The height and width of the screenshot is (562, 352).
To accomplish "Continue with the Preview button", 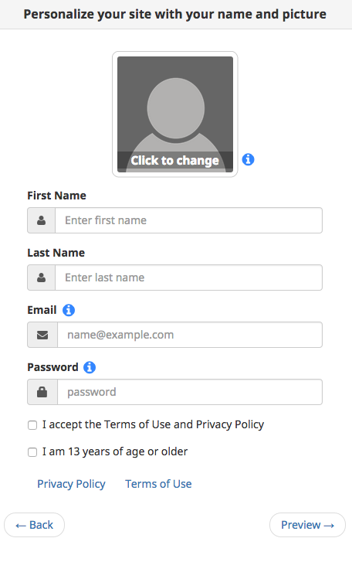I will [x=308, y=525].
